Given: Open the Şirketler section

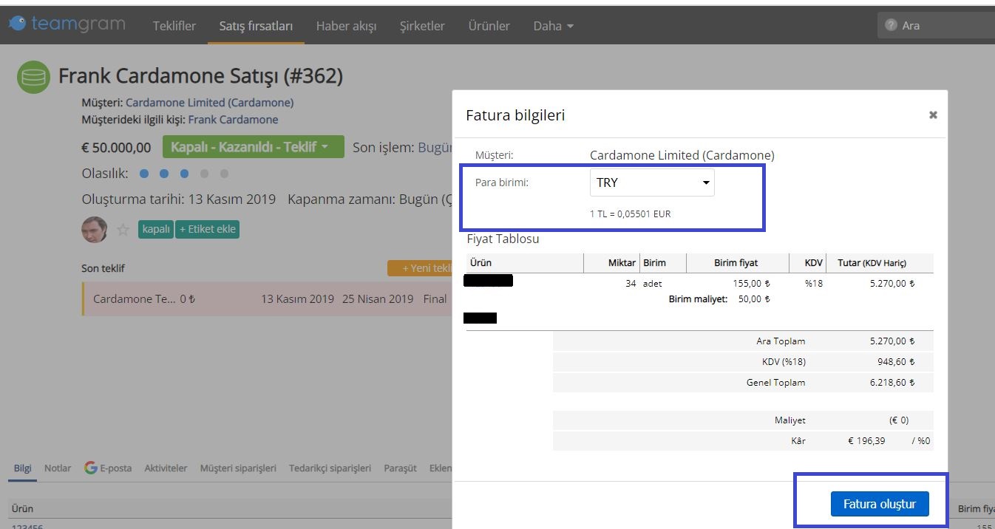Looking at the screenshot, I should (x=422, y=26).
